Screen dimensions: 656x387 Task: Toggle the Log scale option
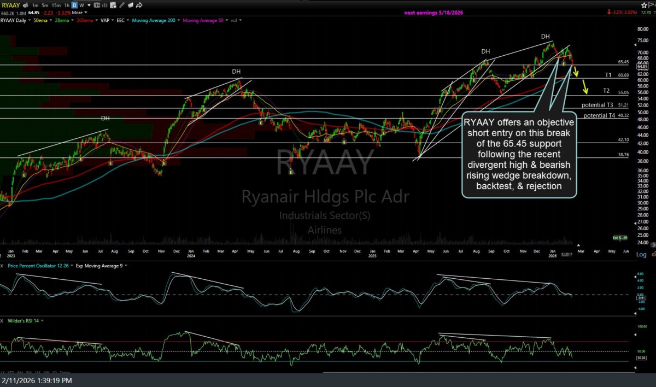coord(642,255)
